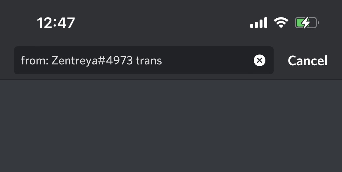Clear the search query with the X icon

coord(259,60)
